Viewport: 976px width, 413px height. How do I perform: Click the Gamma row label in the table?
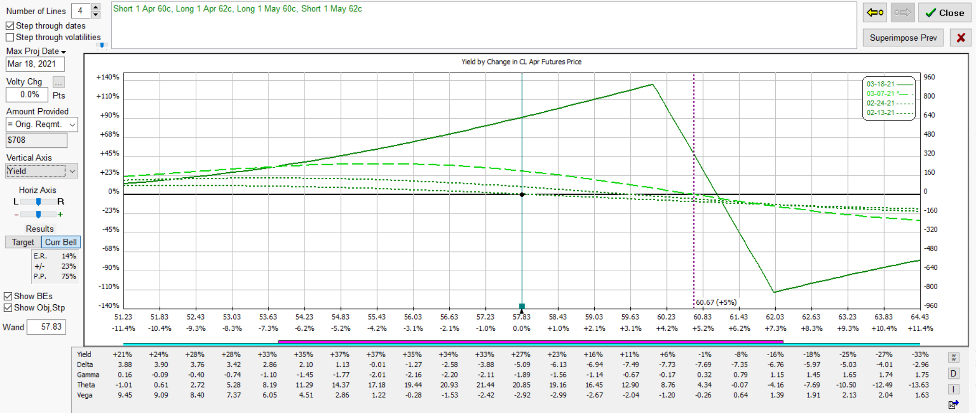[x=88, y=375]
